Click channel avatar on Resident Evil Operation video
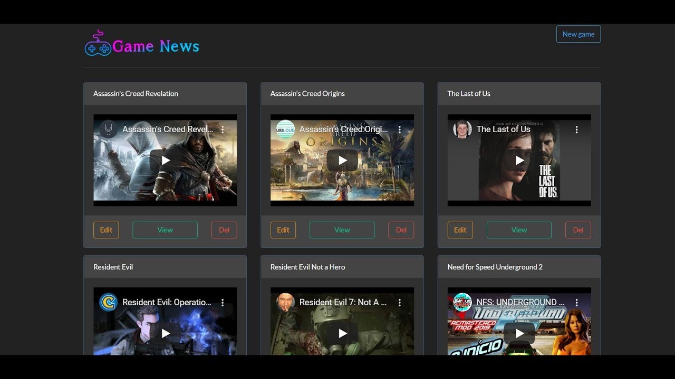 (x=108, y=302)
